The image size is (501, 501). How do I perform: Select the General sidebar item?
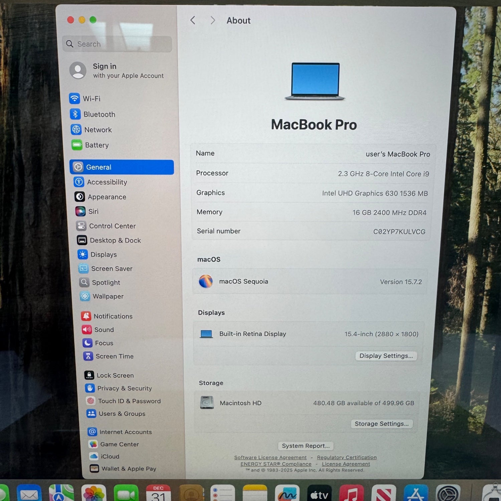click(122, 167)
